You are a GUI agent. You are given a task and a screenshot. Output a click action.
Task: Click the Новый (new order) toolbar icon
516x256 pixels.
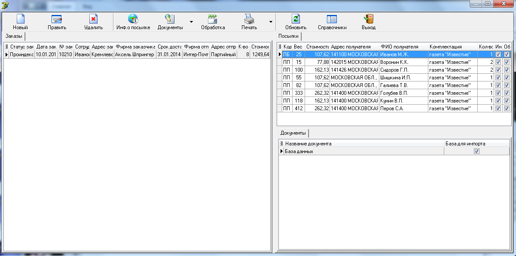coord(20,19)
